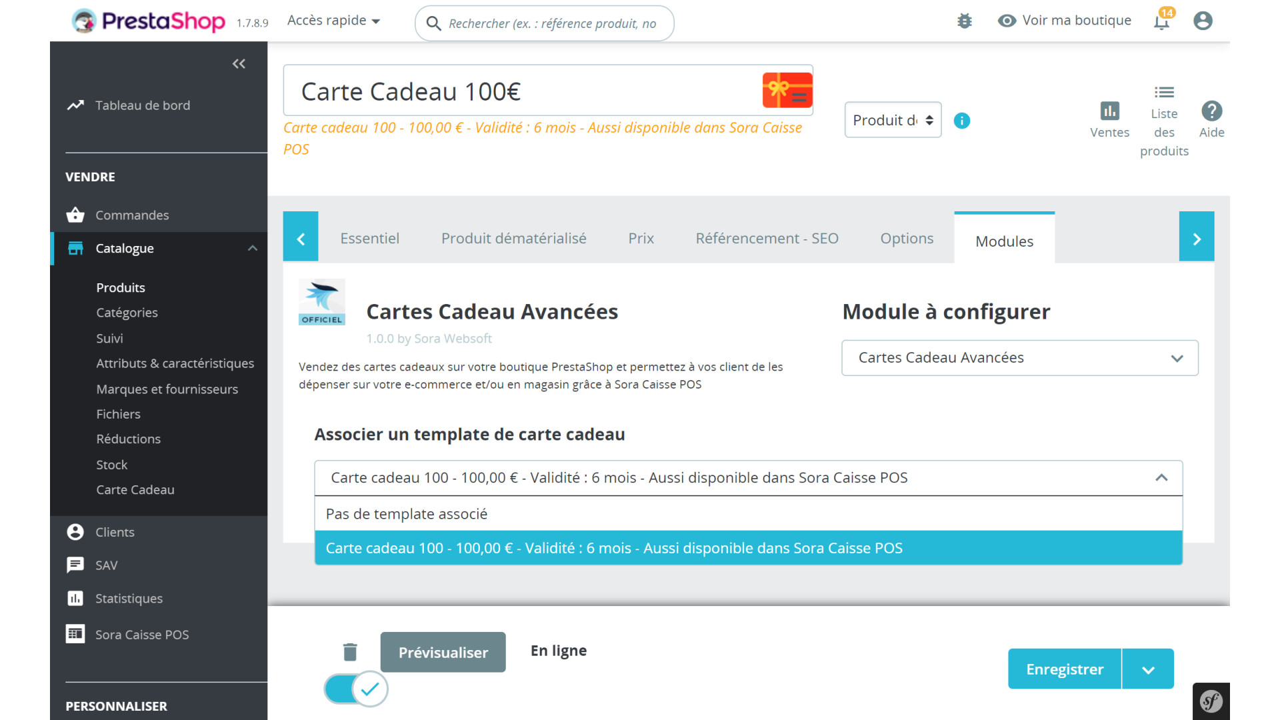Viewport: 1280px width, 720px height.
Task: Open Ventes statistics icon
Action: pos(1109,111)
